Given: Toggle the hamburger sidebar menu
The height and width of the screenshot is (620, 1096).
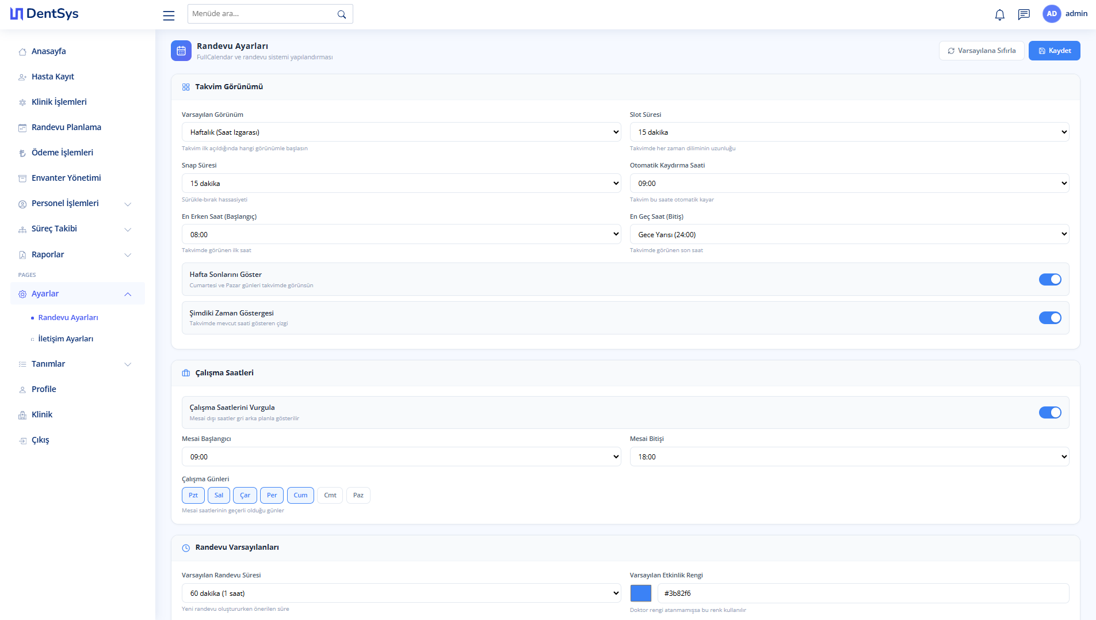Looking at the screenshot, I should (x=169, y=16).
